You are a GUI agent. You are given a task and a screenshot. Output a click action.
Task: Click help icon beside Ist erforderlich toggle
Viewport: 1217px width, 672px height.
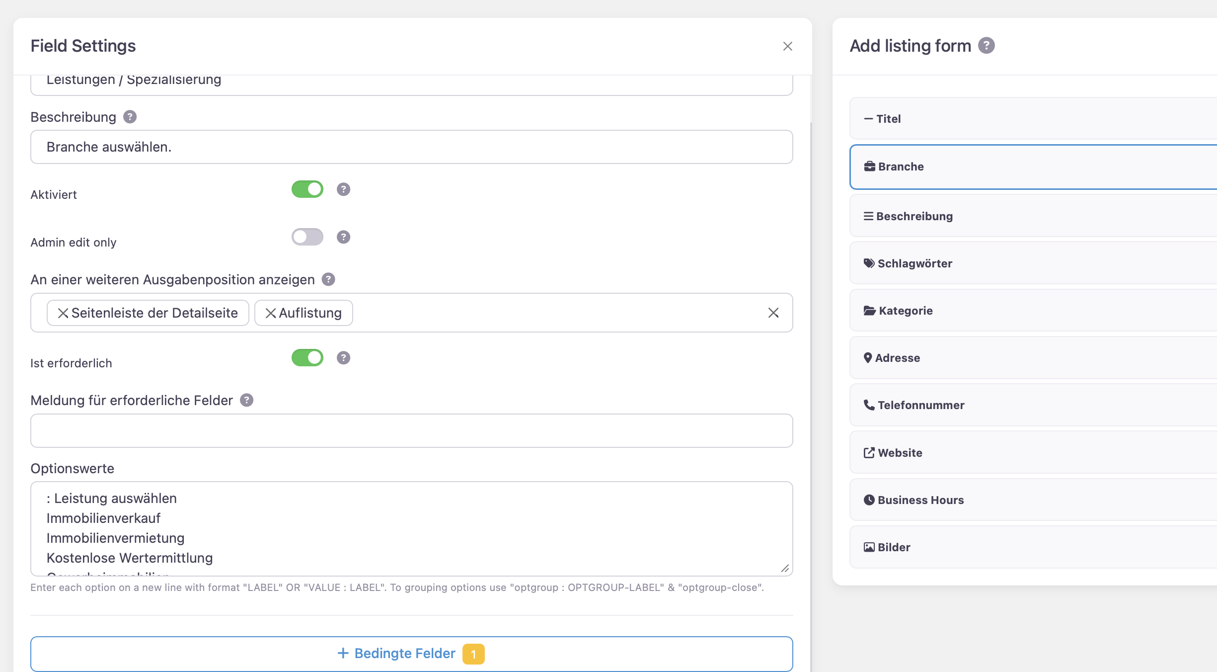tap(343, 358)
